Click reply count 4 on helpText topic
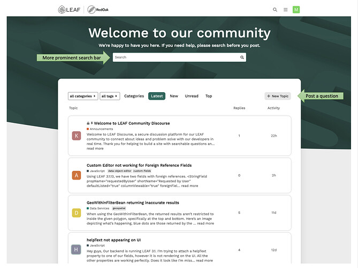The image size is (358, 268). coord(239,250)
